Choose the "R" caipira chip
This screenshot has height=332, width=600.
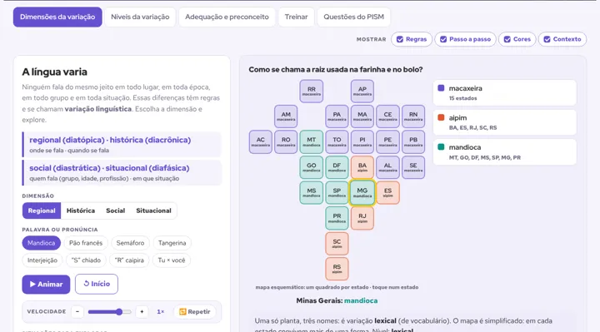pyautogui.click(x=129, y=260)
